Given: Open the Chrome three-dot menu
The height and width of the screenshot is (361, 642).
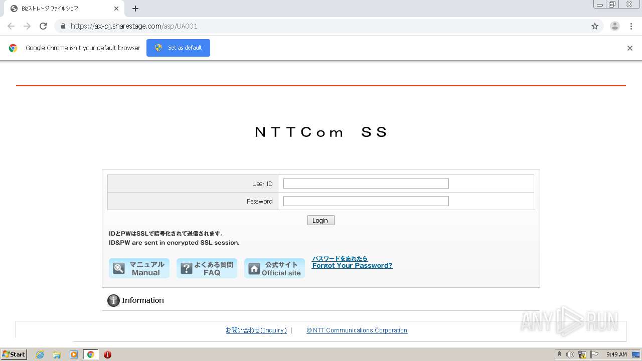Looking at the screenshot, I should click(x=631, y=26).
